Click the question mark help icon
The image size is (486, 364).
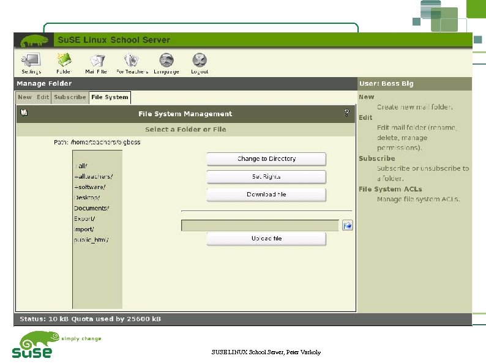coord(347,113)
